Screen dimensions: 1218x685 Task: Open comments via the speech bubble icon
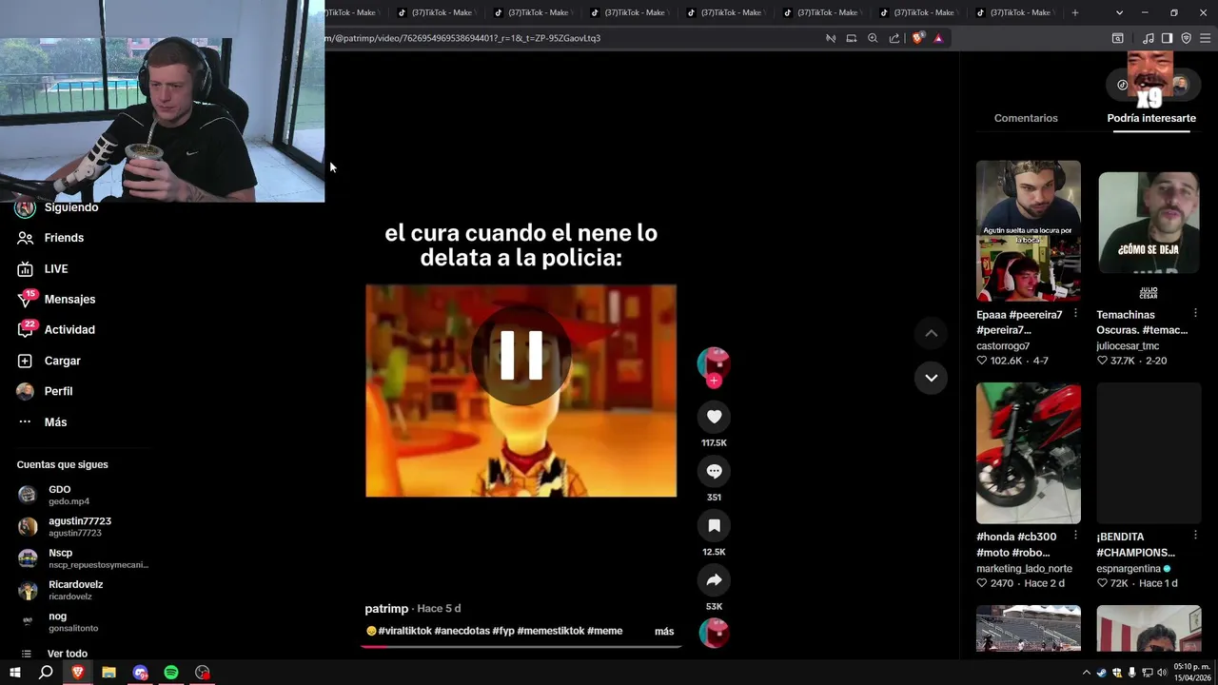point(714,471)
